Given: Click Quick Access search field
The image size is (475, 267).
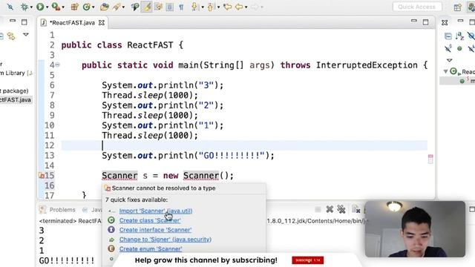Looking at the screenshot, I should pyautogui.click(x=417, y=7).
